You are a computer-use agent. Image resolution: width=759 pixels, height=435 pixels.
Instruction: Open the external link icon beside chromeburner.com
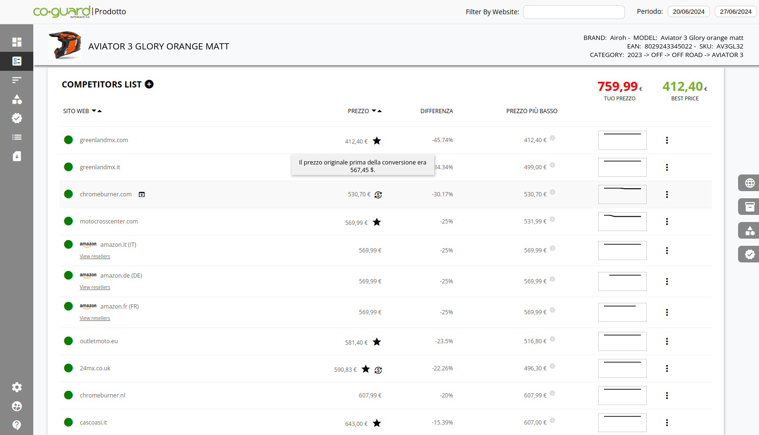click(142, 194)
